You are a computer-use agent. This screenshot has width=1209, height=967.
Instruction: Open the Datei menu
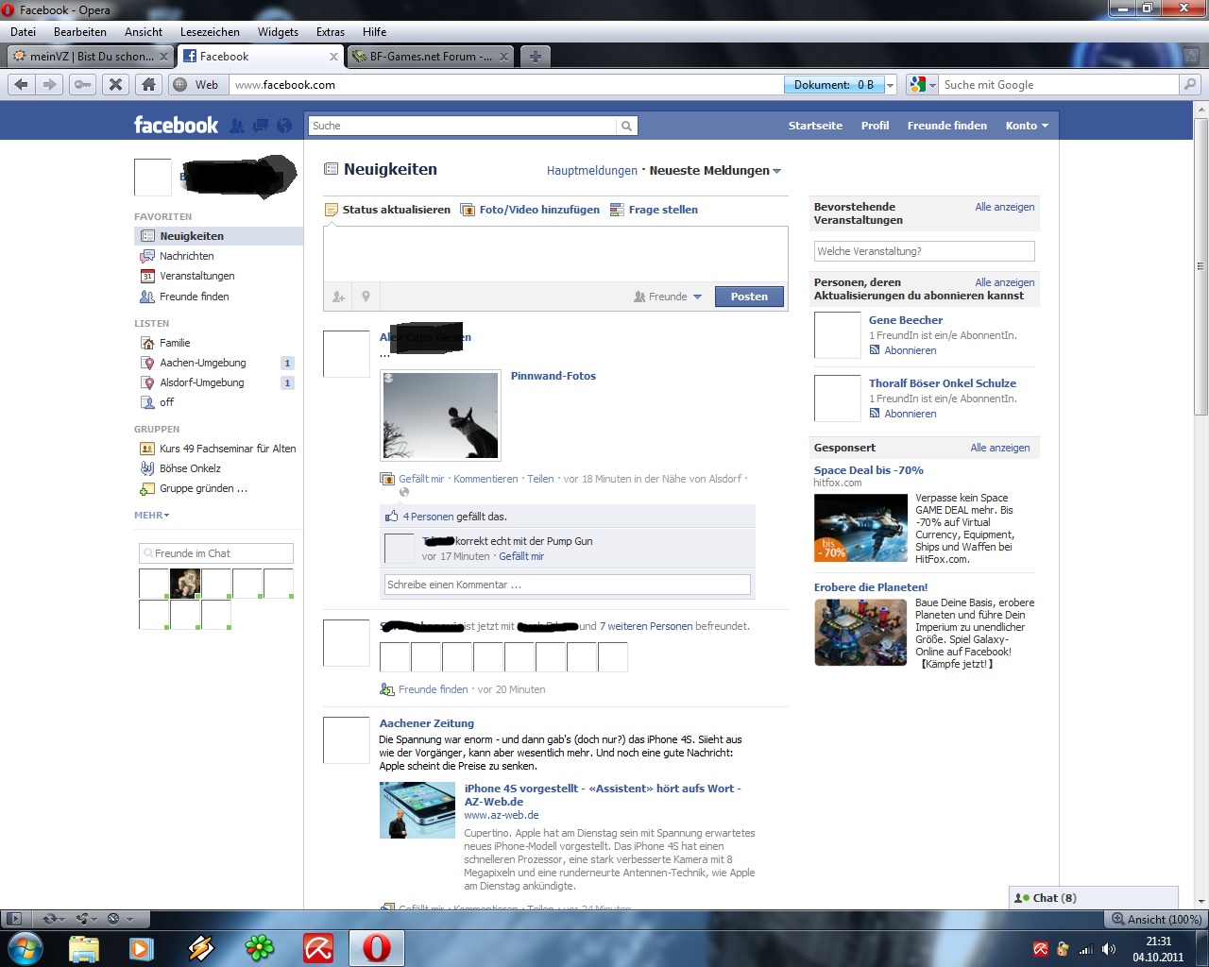coord(23,31)
